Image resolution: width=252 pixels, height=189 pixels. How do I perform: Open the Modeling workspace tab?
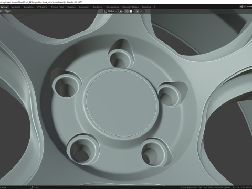pyautogui.click(x=16, y=7)
